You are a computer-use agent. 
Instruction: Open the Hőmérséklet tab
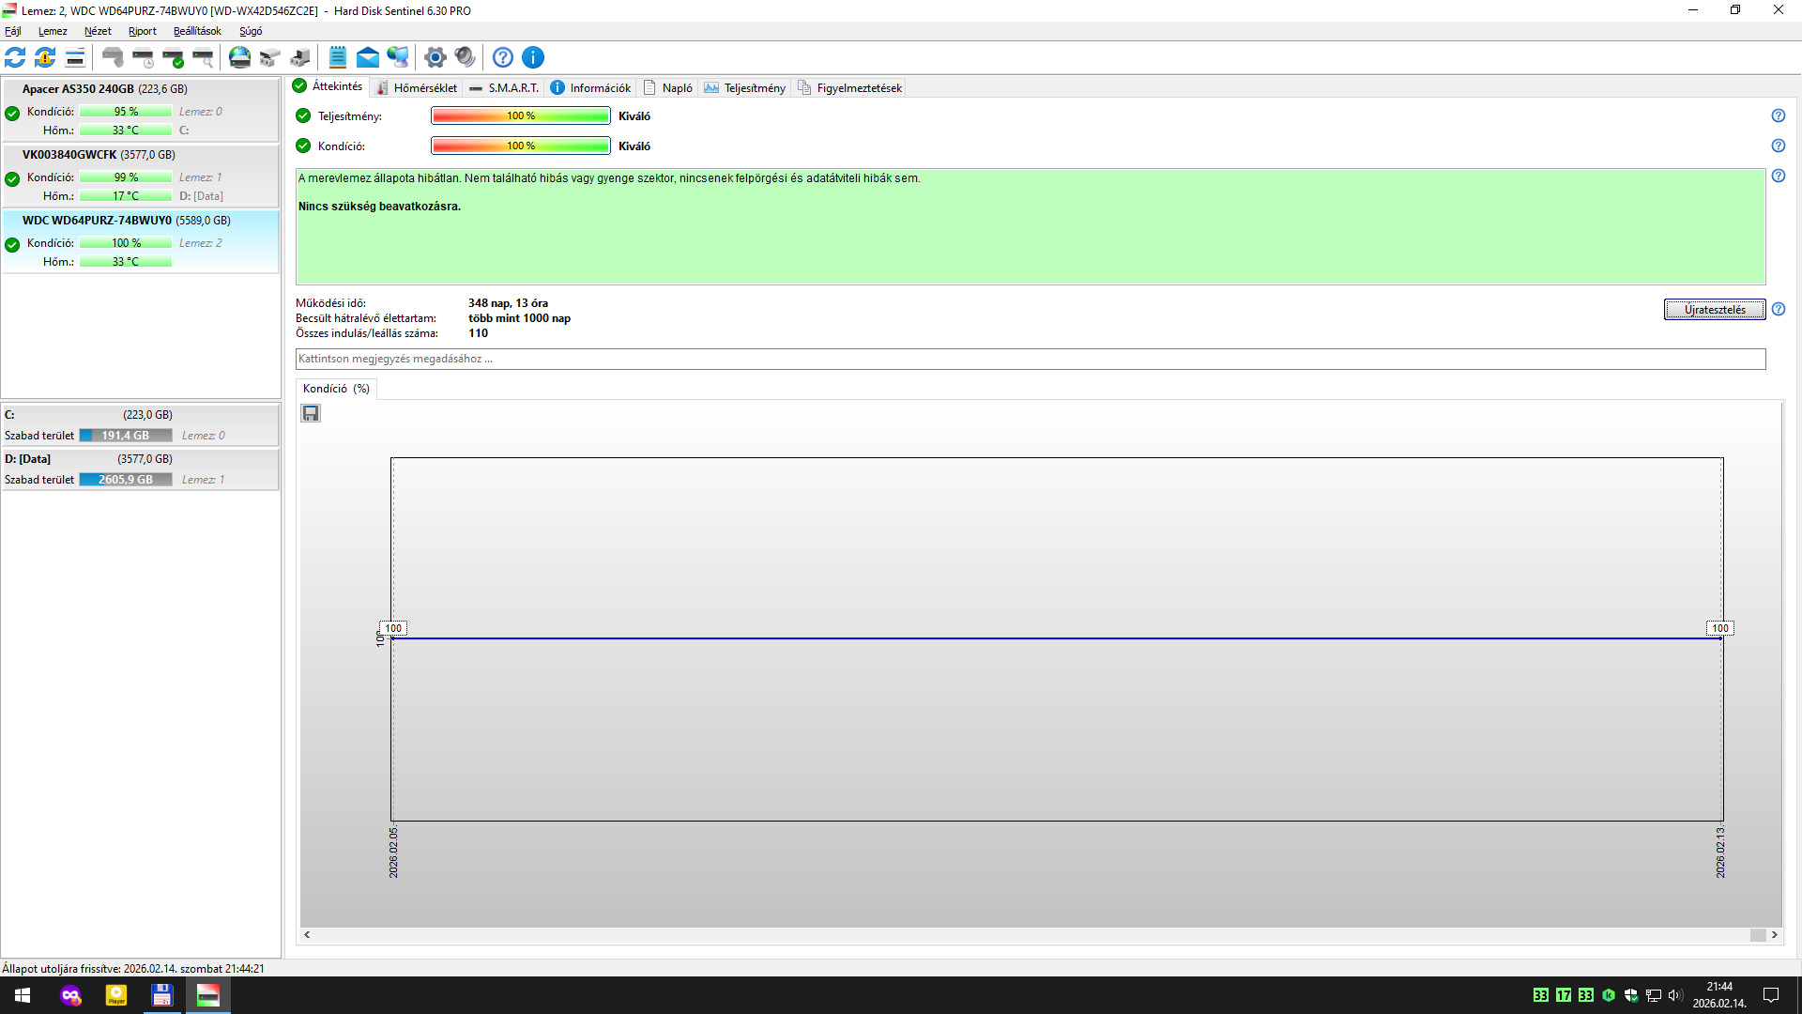(x=416, y=88)
